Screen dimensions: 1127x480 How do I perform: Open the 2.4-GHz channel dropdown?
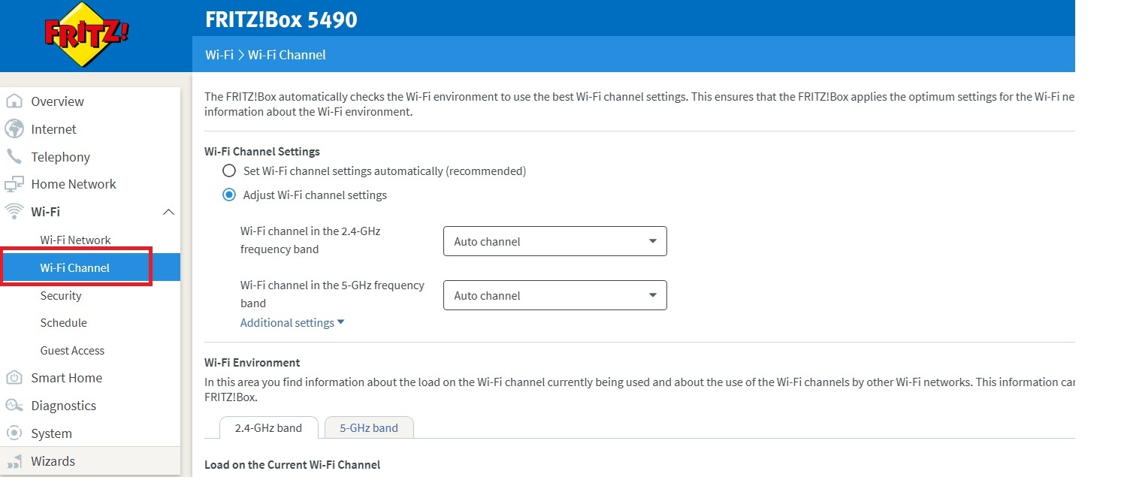coord(555,242)
